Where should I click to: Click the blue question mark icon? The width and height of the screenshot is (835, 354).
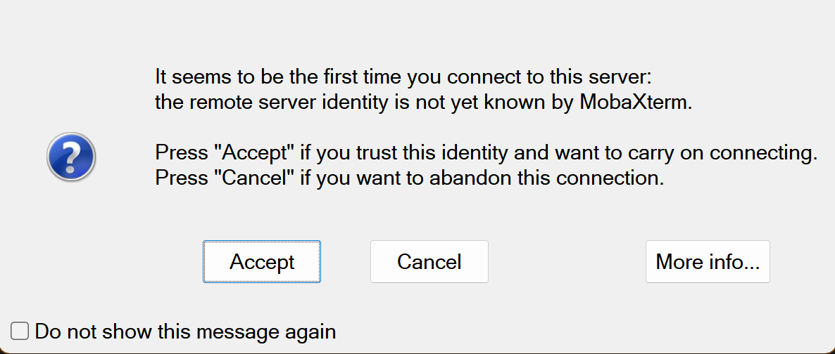[x=71, y=158]
